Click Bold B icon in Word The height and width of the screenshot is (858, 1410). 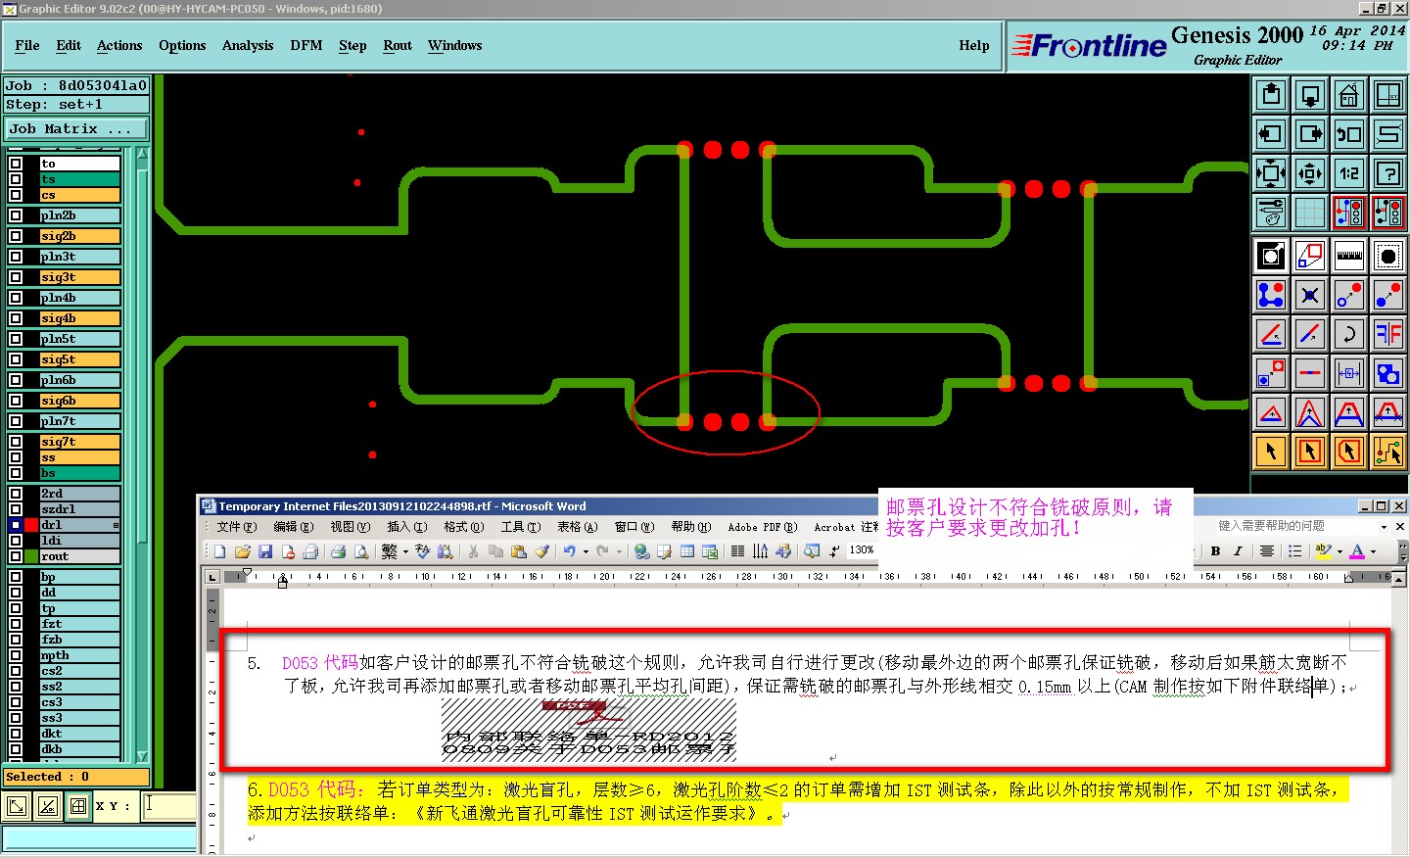coord(1215,551)
